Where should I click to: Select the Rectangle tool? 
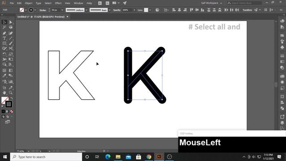4,43
